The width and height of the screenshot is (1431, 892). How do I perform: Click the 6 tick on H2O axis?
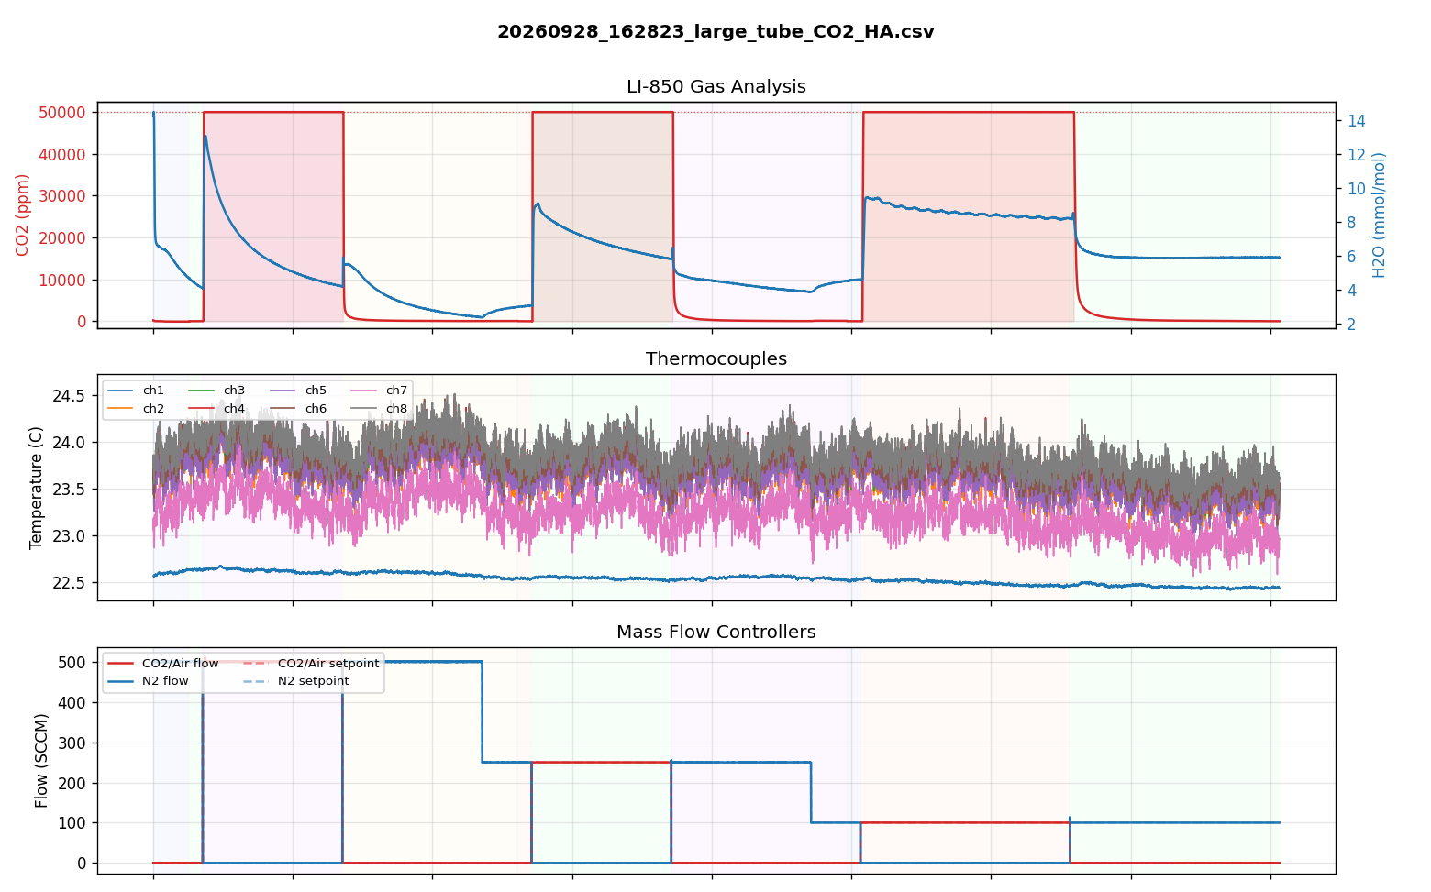click(x=1351, y=257)
